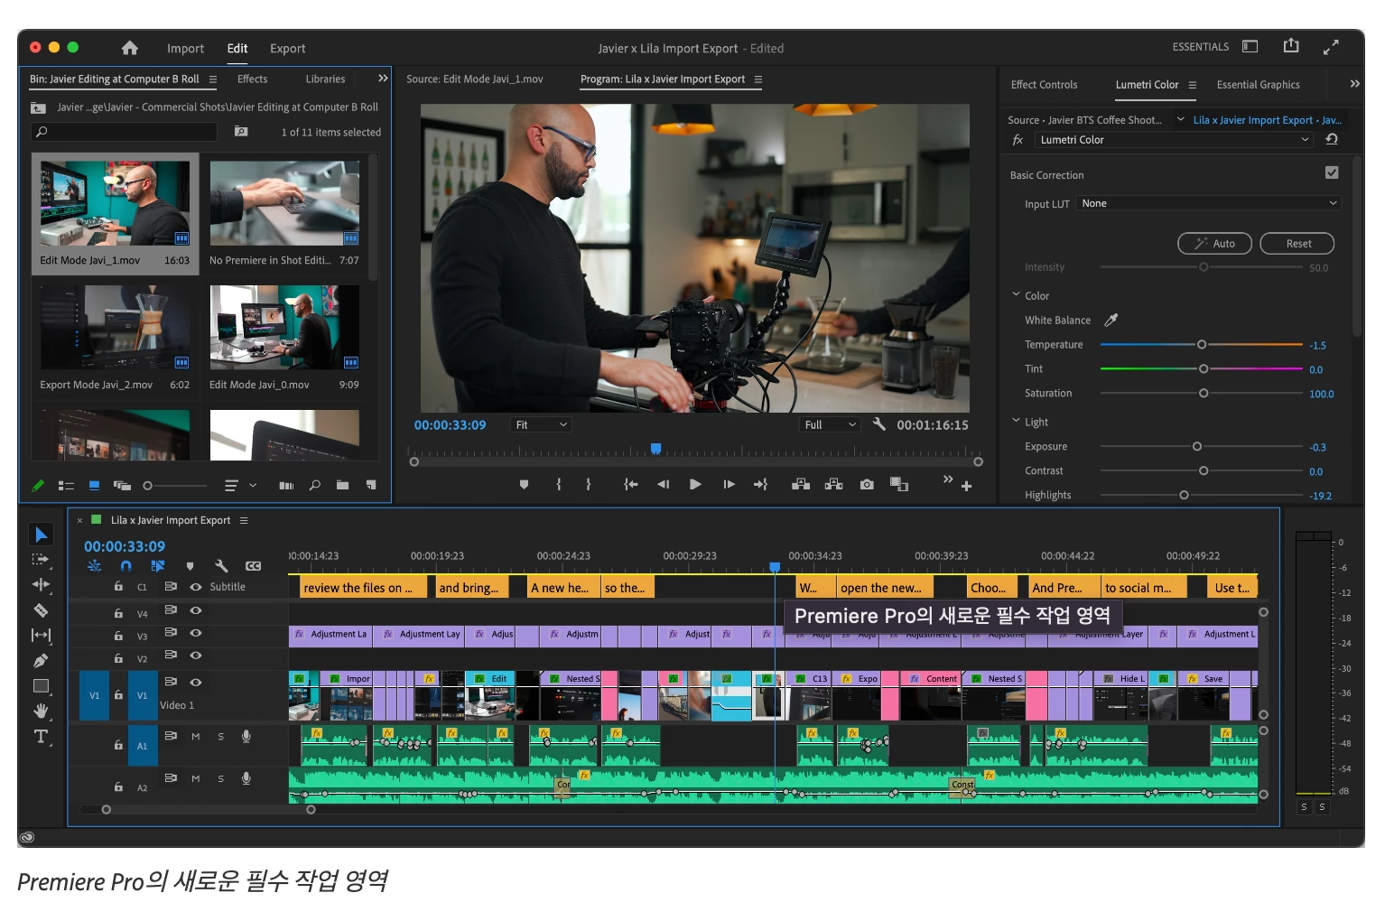
Task: Select the Ripple Edit tool
Action: pyautogui.click(x=41, y=585)
